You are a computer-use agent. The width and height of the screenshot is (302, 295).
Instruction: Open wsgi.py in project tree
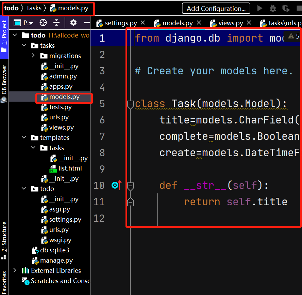[56, 240]
